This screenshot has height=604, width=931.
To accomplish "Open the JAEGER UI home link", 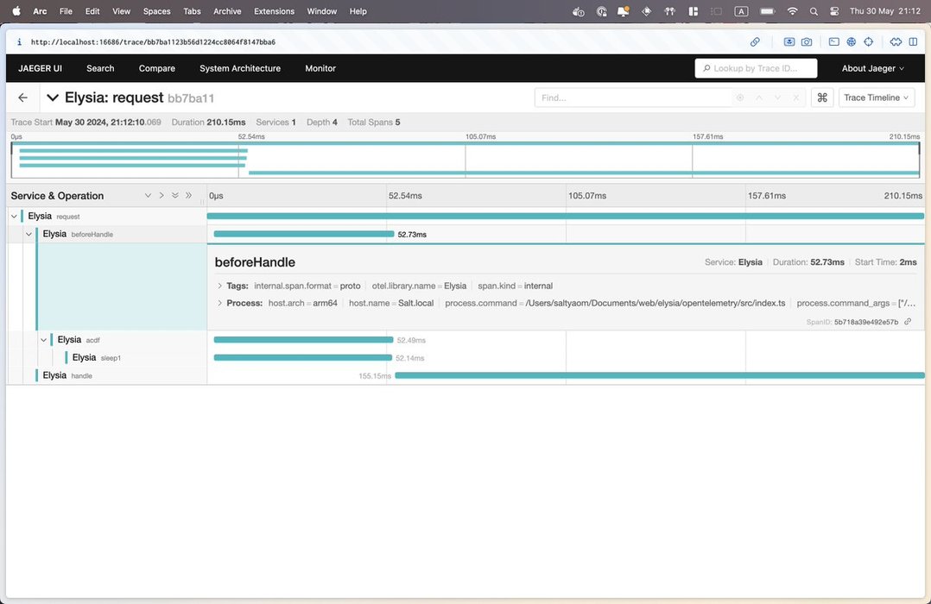I will click(x=40, y=68).
